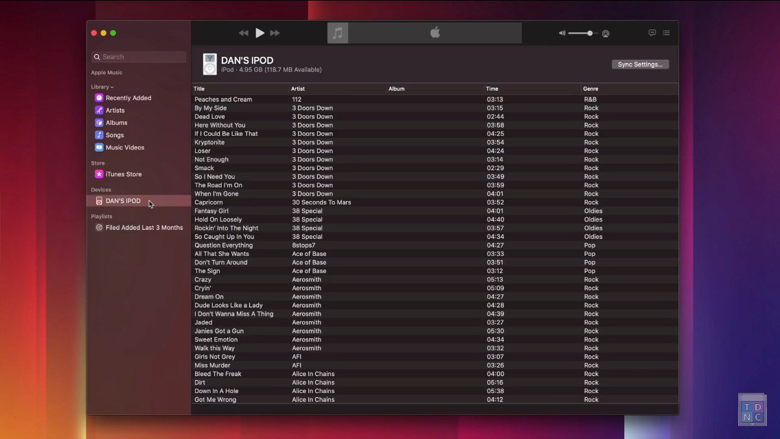Select song Fantasy Girl
This screenshot has height=439, width=780.
tap(211, 211)
